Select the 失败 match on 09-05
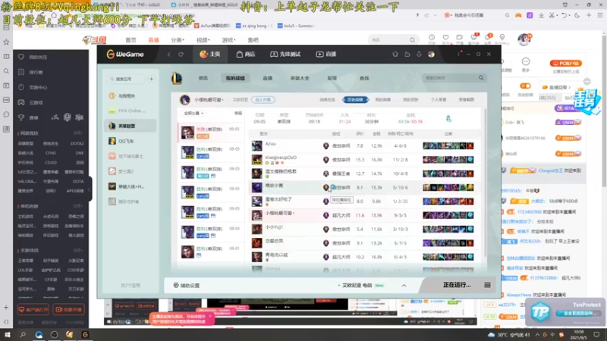The height and width of the screenshot is (341, 607). click(211, 133)
